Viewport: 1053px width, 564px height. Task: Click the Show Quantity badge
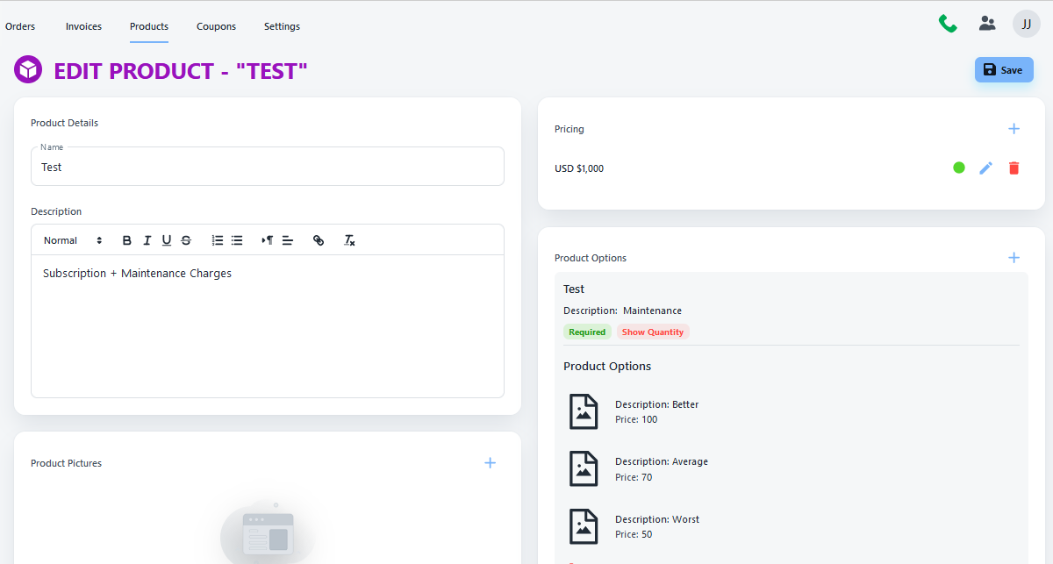click(653, 332)
